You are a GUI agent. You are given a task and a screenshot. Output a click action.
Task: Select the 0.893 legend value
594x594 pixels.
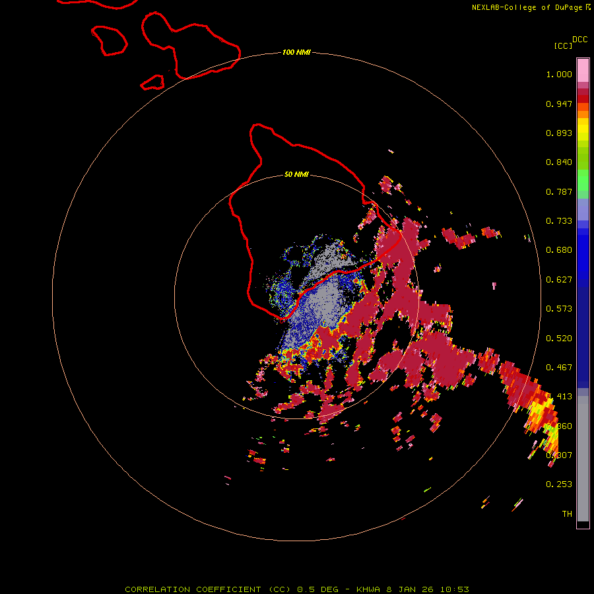point(559,133)
